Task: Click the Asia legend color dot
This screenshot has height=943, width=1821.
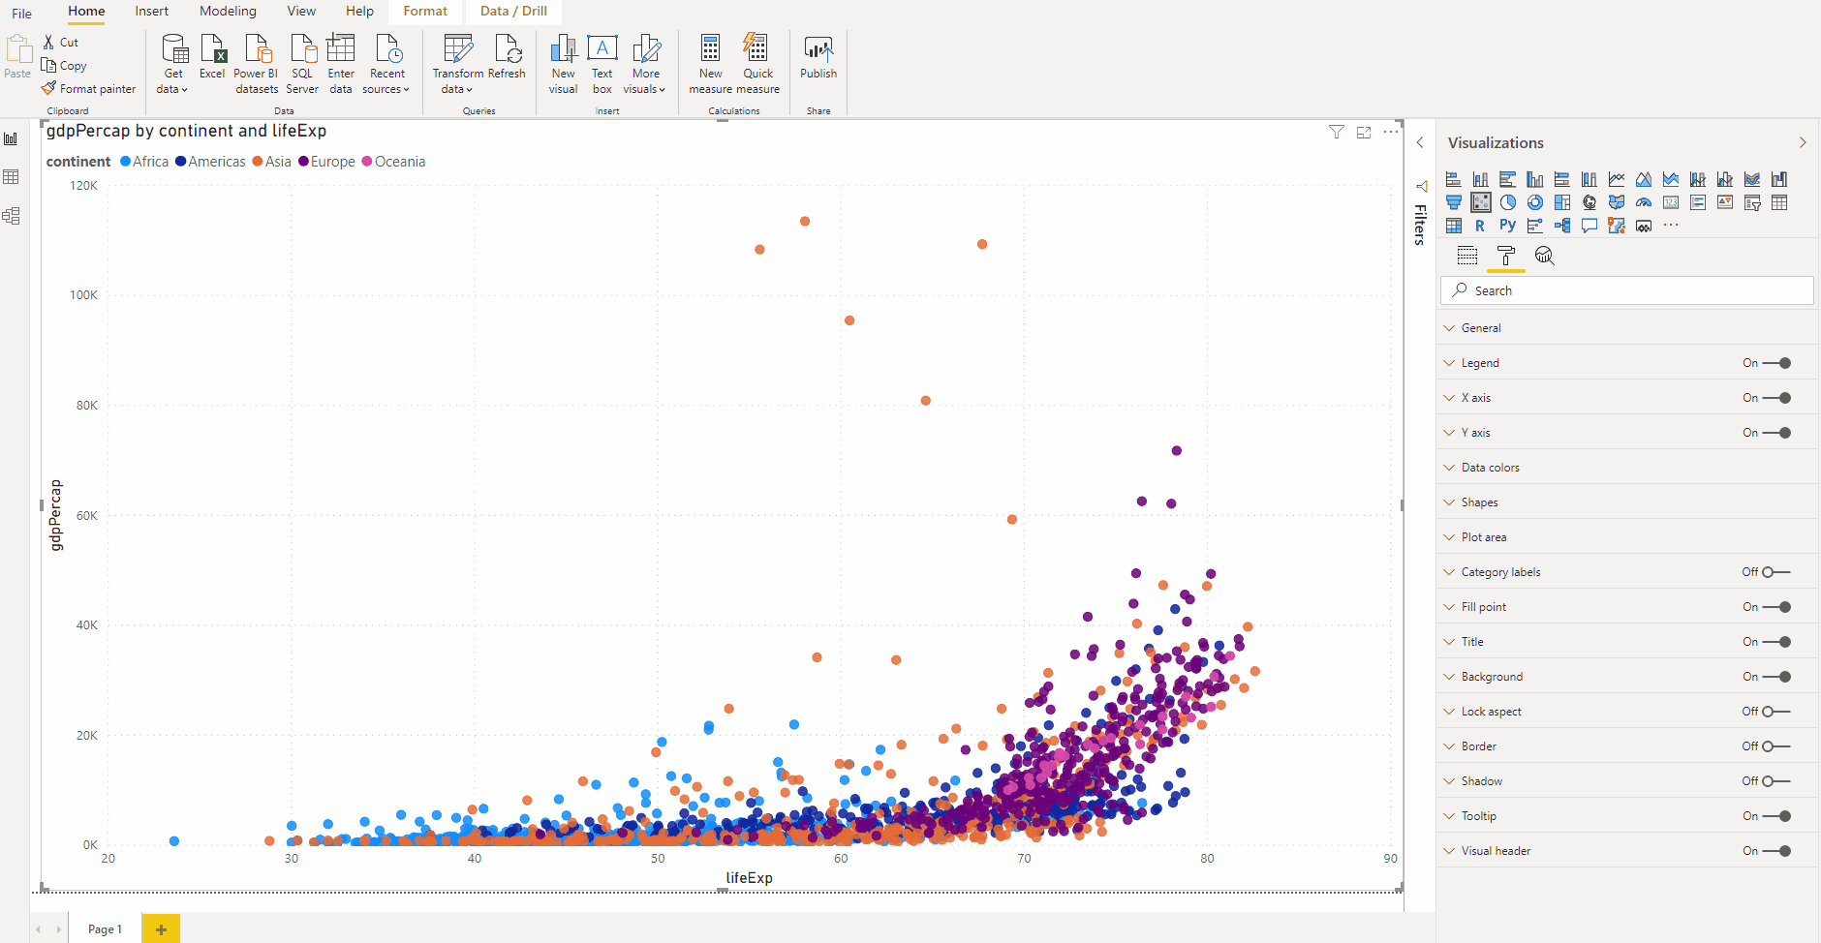Action: pos(258,162)
